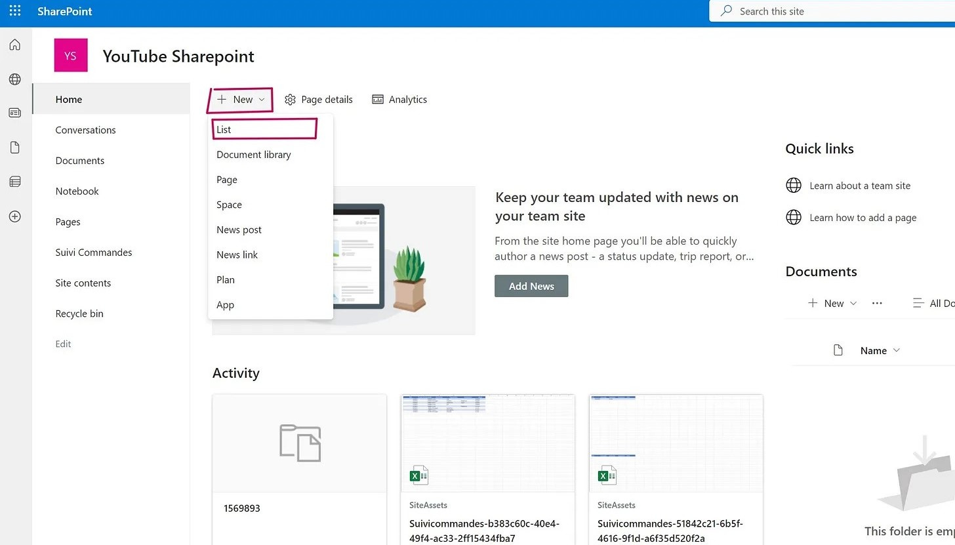Screen dimensions: 955x545
Task: Open Suivicommandes-b383c60c spreadsheet thumbnail
Action: click(488, 443)
